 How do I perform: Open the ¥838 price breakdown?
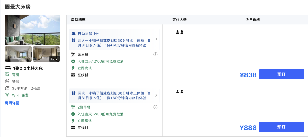tap(248, 75)
